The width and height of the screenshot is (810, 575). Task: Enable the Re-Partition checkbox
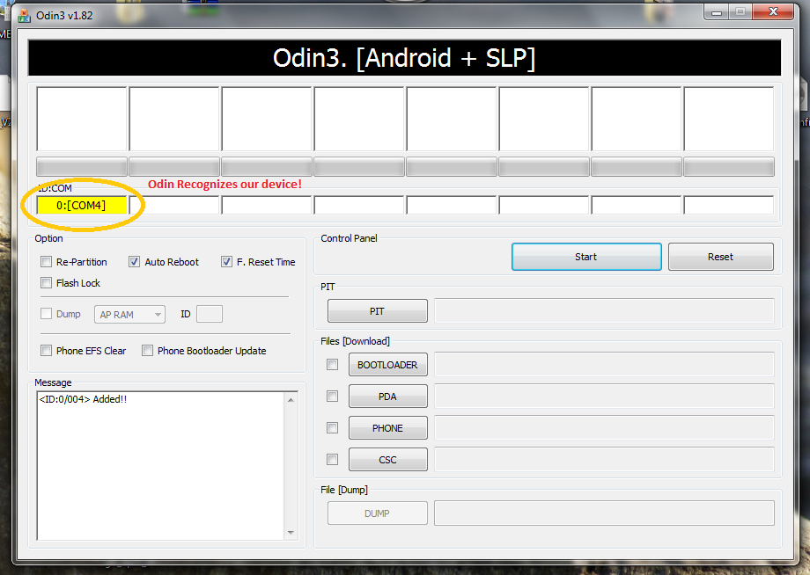click(x=47, y=262)
